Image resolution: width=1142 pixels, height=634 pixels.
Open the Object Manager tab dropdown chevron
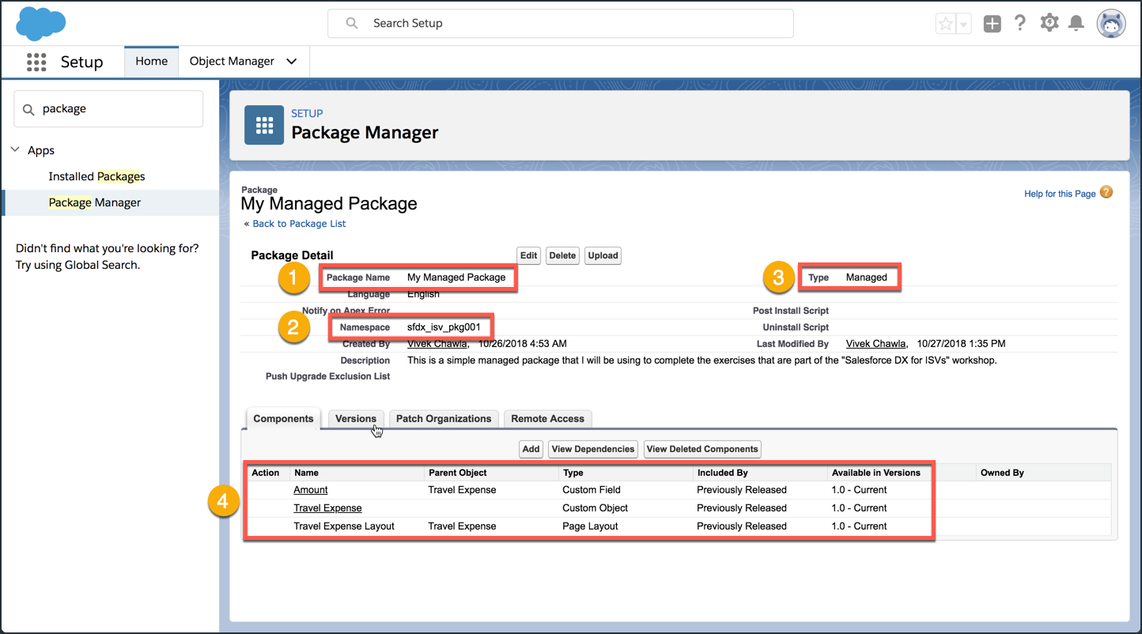click(292, 62)
